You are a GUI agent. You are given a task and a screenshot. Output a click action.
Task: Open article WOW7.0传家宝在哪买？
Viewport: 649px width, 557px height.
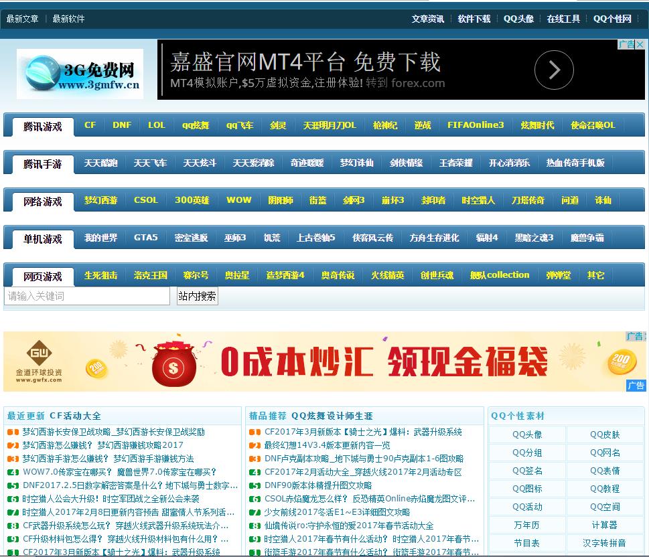point(120,472)
